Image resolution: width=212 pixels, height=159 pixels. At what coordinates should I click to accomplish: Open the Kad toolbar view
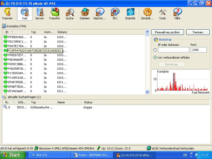25,14
